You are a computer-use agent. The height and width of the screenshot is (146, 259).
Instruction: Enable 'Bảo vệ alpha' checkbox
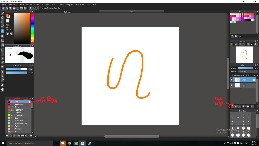click(232, 75)
